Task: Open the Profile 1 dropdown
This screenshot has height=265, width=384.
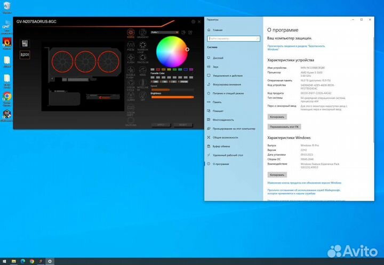Action: 165,33
